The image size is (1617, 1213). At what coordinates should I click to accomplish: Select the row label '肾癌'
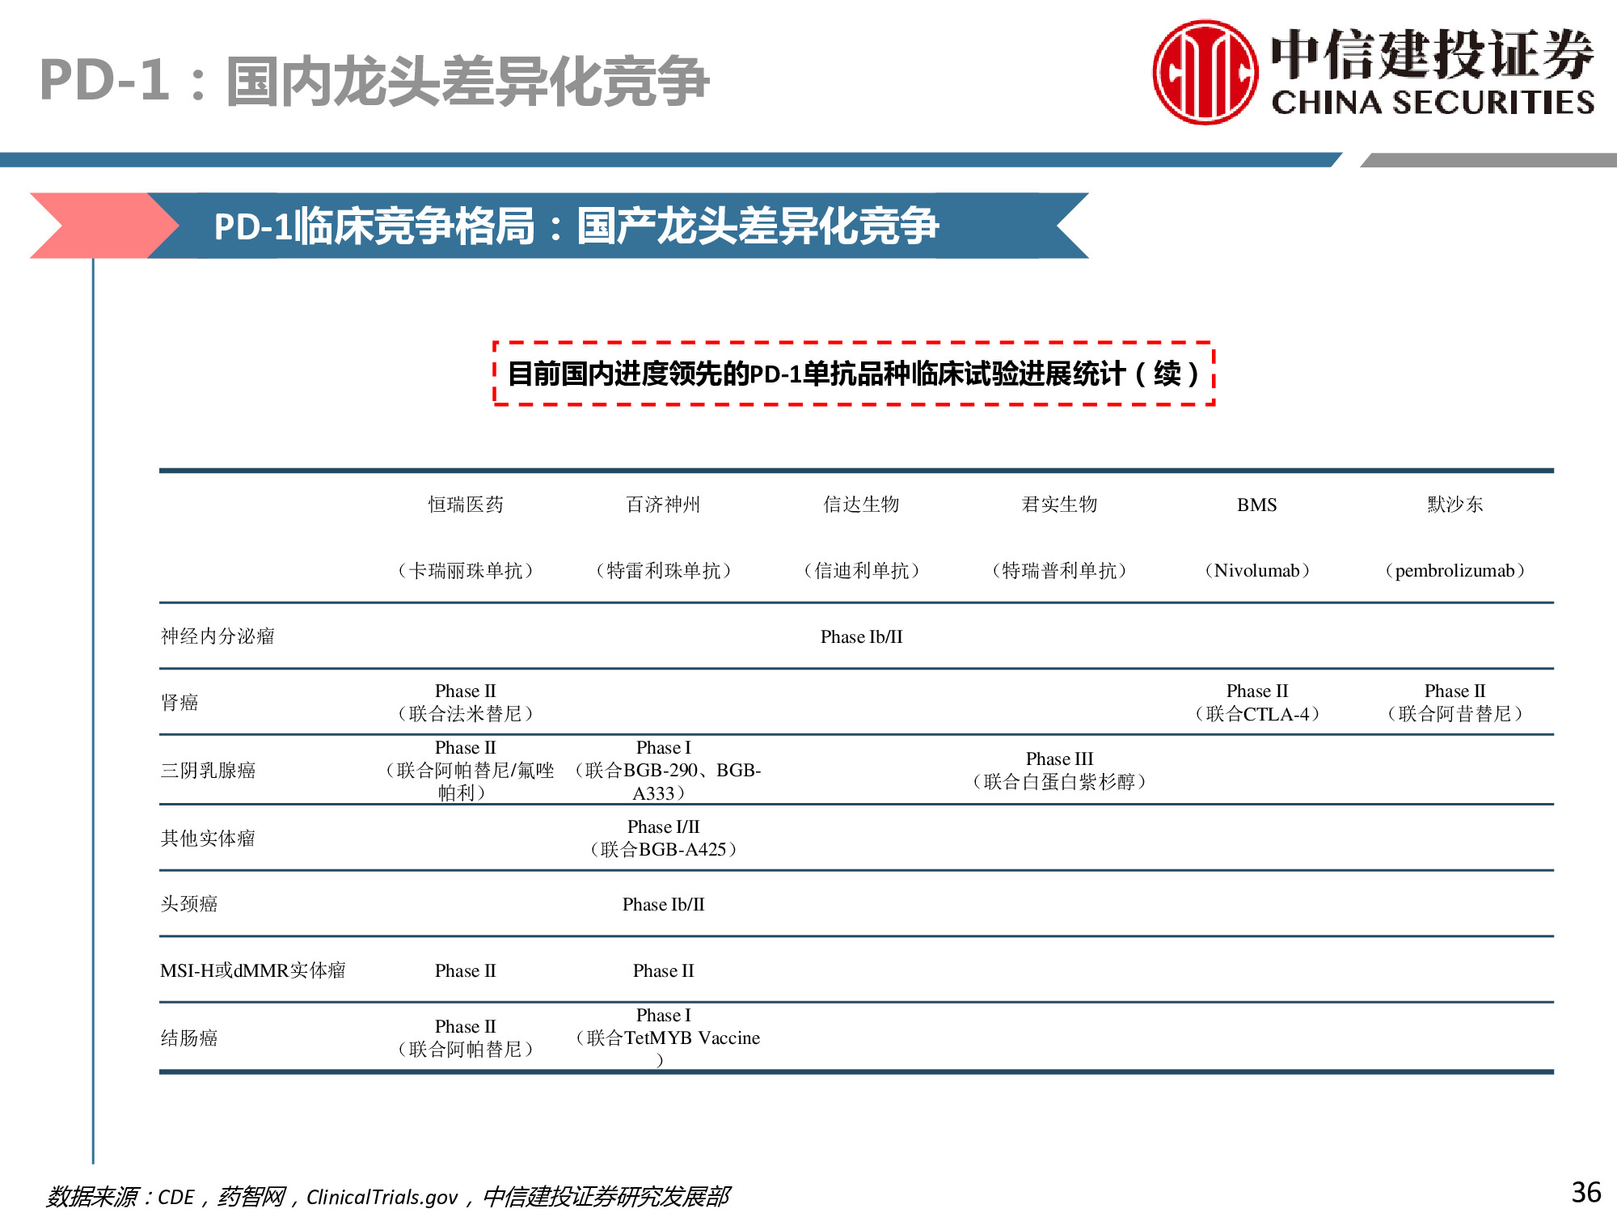[x=179, y=703]
